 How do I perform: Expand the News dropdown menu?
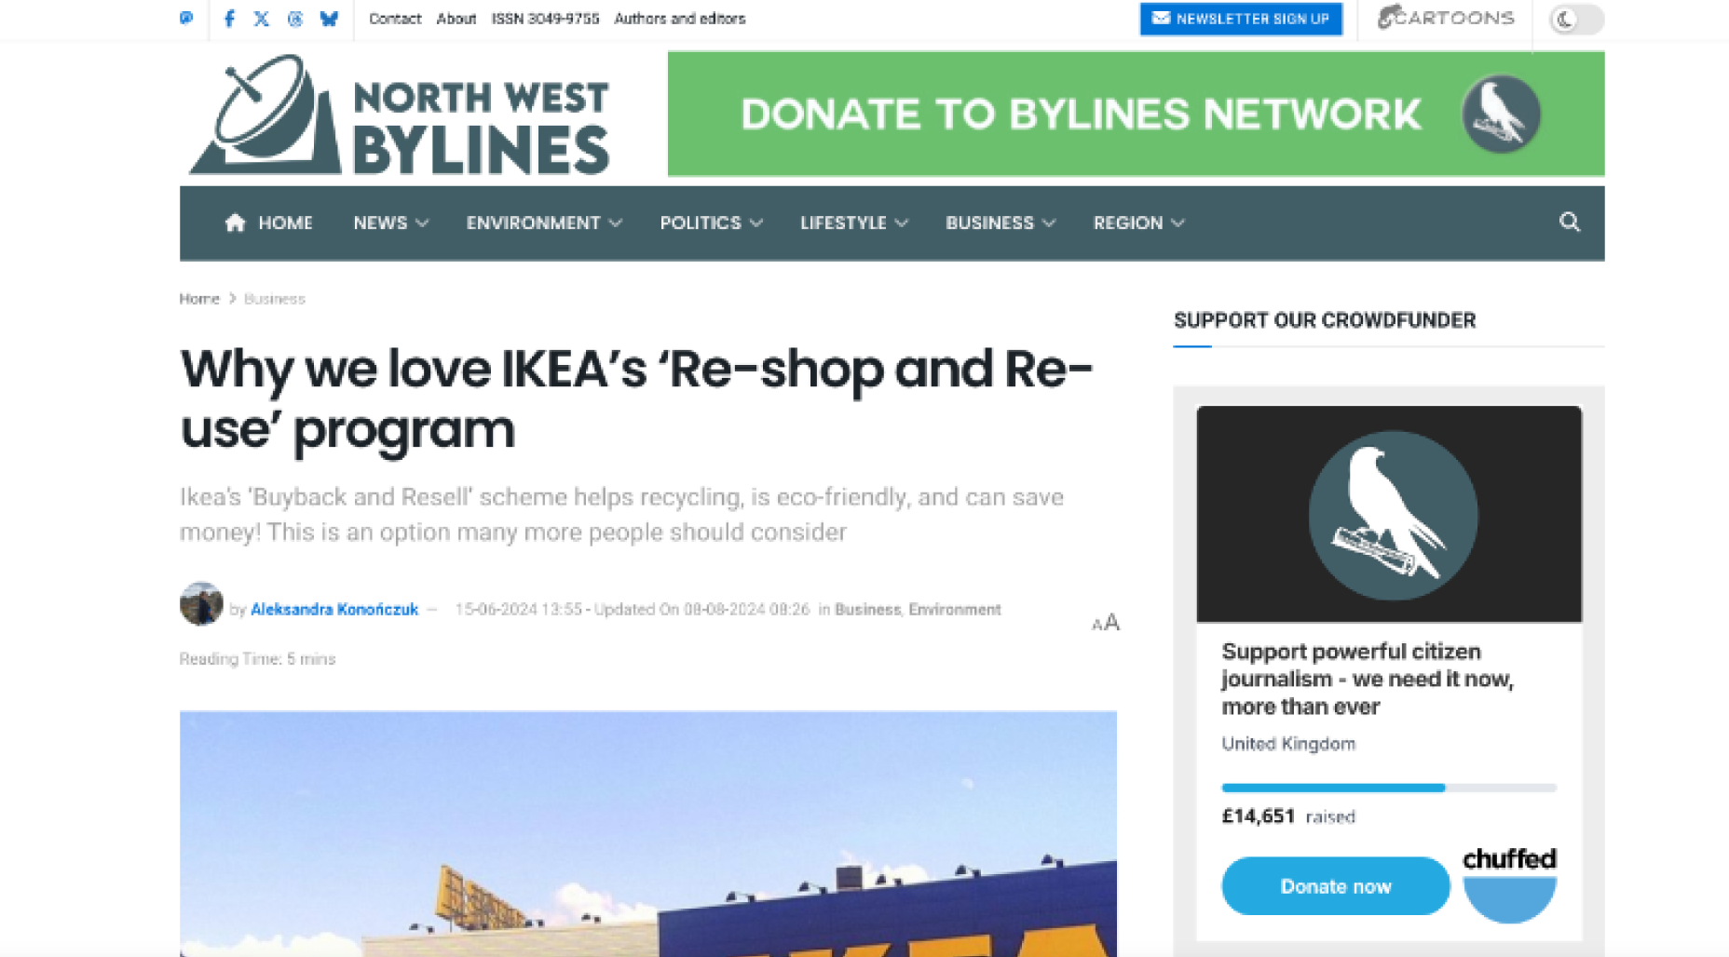point(390,222)
